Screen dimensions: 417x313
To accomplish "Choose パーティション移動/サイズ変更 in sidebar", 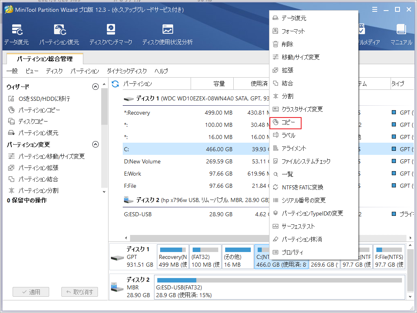I will coord(46,156).
